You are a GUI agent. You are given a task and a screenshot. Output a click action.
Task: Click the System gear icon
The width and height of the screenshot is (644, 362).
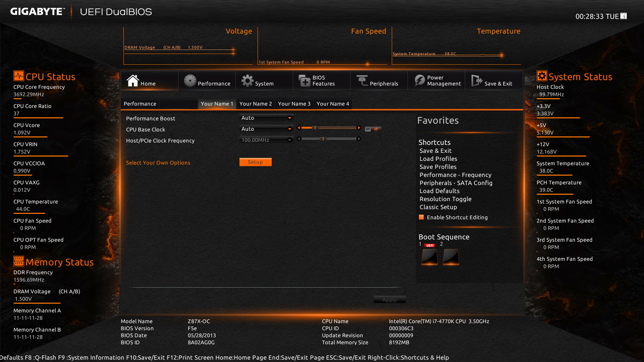pos(248,80)
